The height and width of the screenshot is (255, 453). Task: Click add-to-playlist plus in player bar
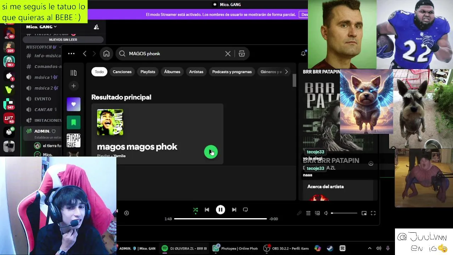[126, 213]
